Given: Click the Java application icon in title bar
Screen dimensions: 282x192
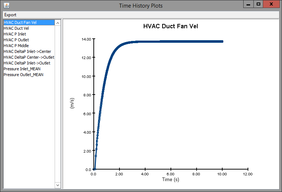Looking at the screenshot, I should click(x=6, y=5).
